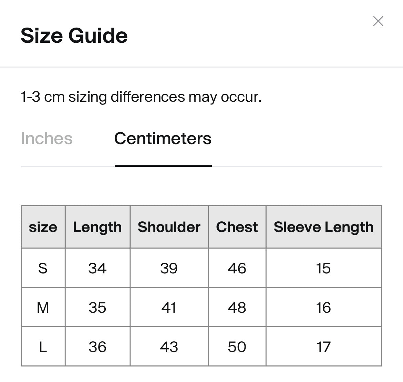This screenshot has height=382, width=403.
Task: Click the Sleeve Length column header
Action: [323, 227]
